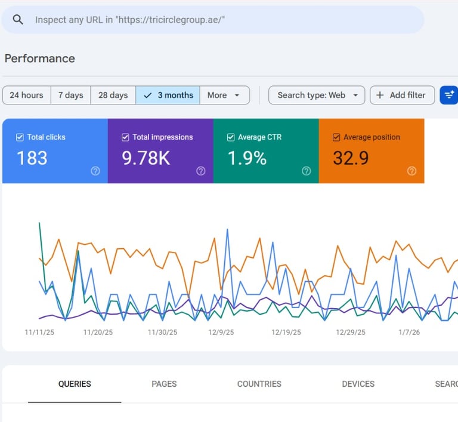Viewport: 458px width, 422px height.
Task: Choose the 24 hours range button
Action: pos(26,95)
